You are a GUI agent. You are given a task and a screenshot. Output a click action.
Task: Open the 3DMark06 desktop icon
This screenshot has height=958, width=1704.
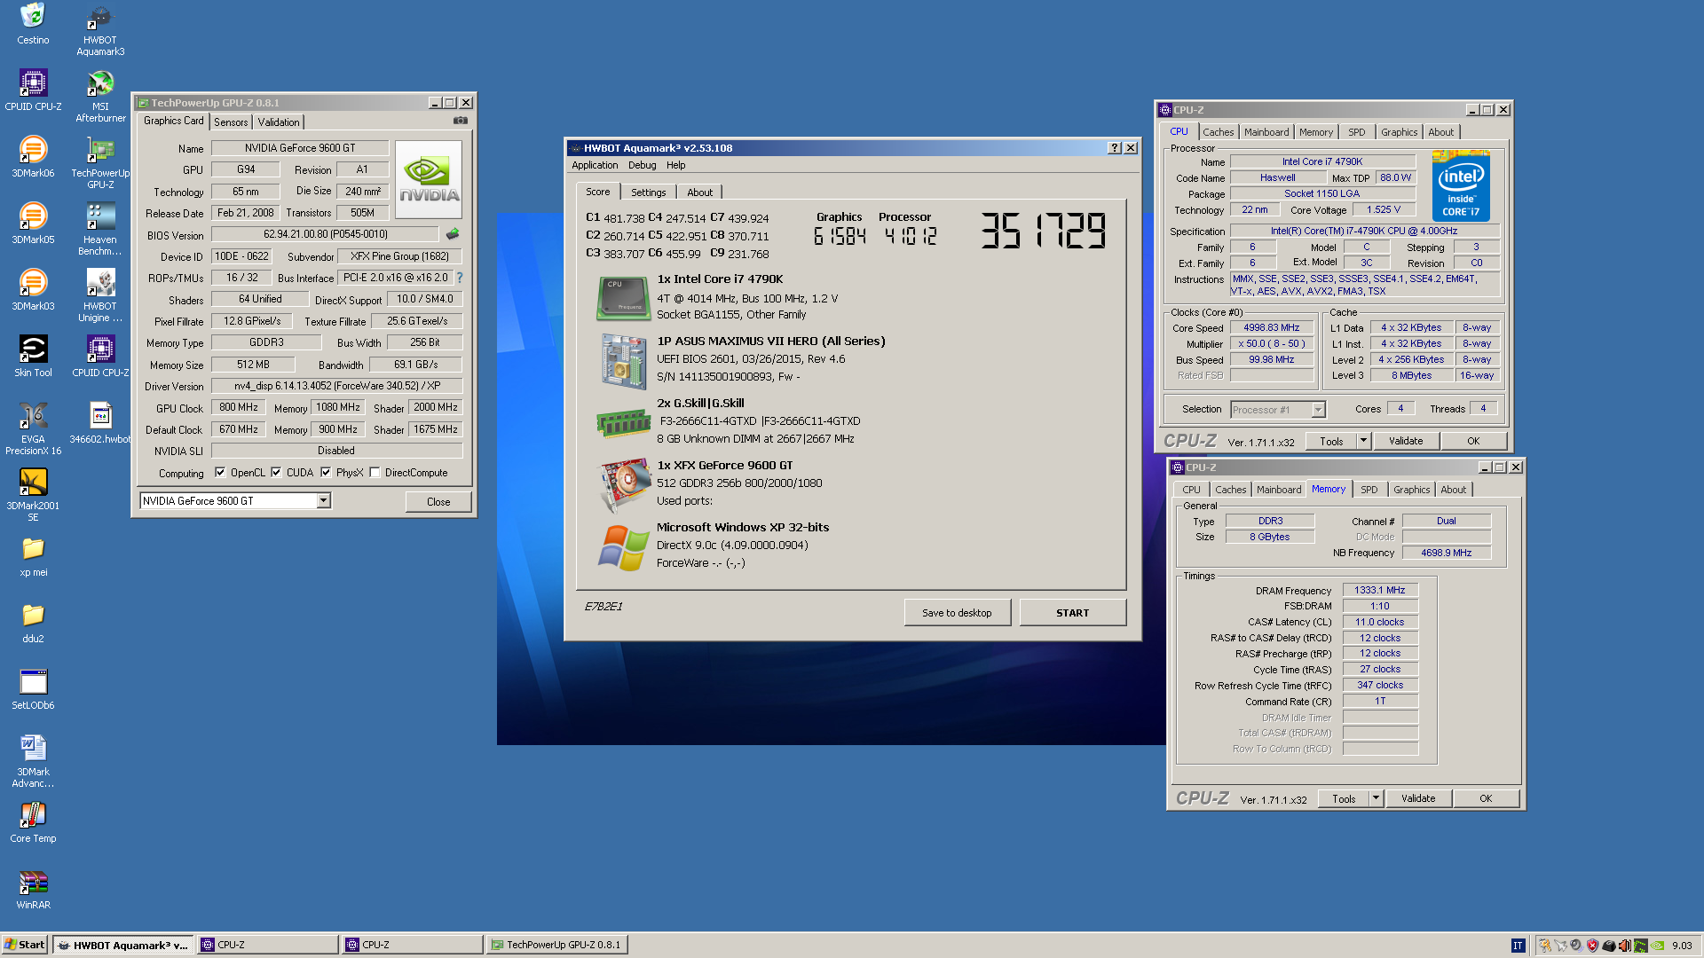point(33,156)
